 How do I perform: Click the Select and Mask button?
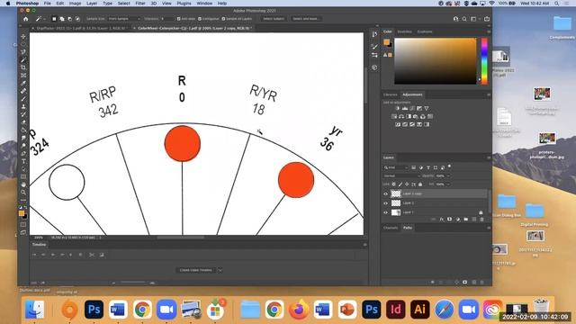[x=306, y=19]
